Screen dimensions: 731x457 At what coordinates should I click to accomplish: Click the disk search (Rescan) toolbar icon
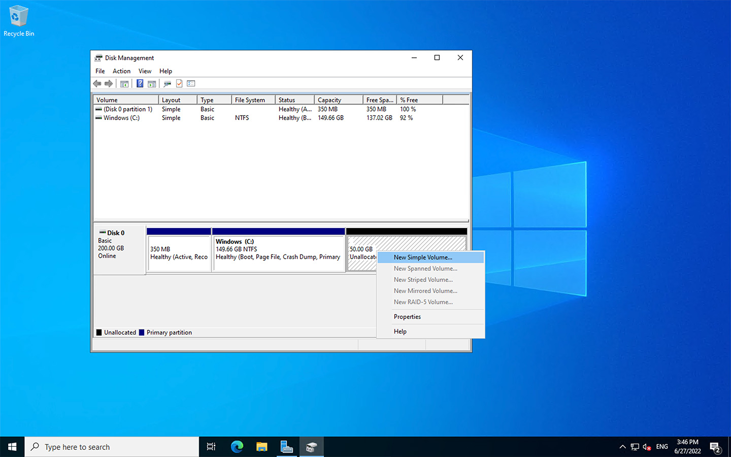[x=167, y=84]
